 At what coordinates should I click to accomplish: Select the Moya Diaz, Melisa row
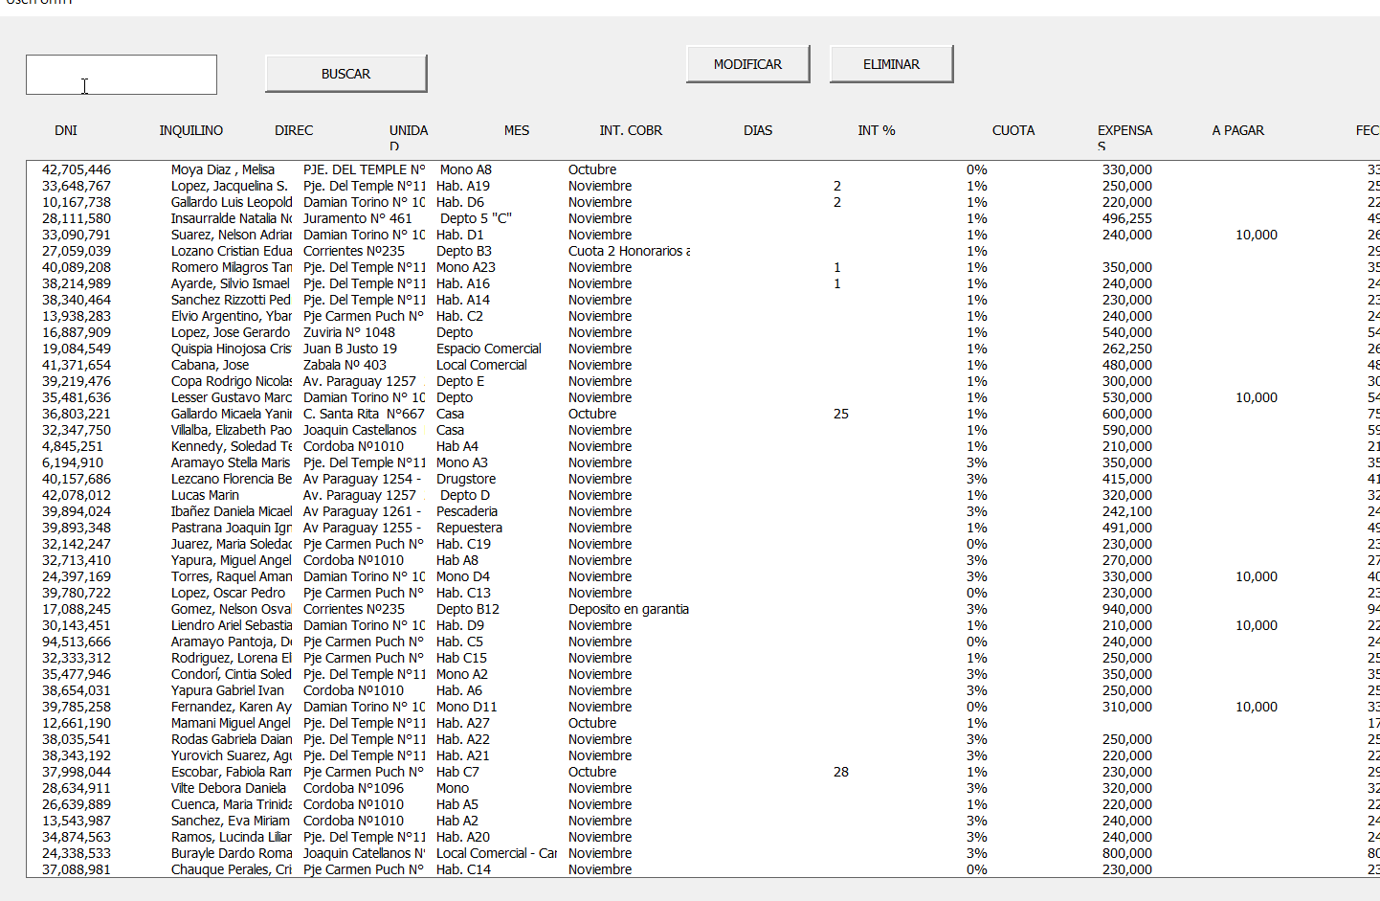click(x=223, y=169)
